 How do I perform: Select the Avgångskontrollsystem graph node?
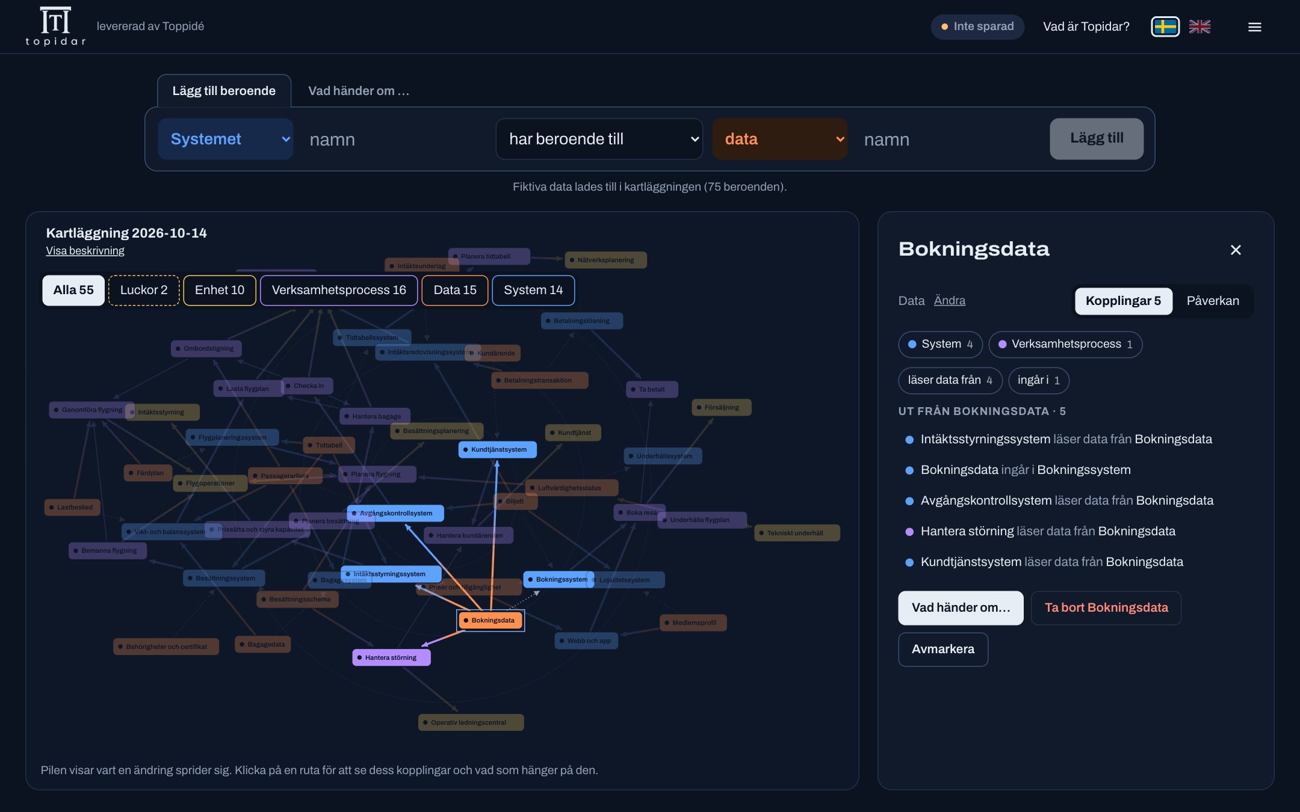395,513
